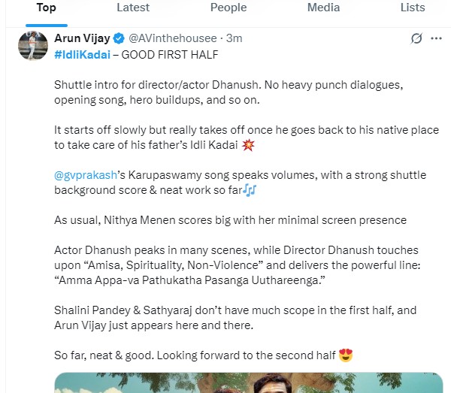Switch to the Media tab
The width and height of the screenshot is (451, 393).
pyautogui.click(x=323, y=8)
